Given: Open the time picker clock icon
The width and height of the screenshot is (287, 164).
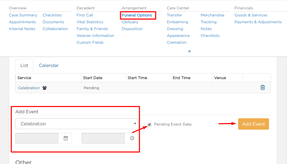Looking at the screenshot, I should click(x=132, y=138).
